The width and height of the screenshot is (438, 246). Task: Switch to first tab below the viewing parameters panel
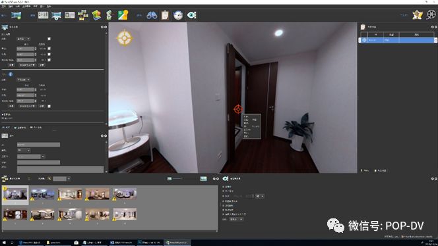click(6, 128)
